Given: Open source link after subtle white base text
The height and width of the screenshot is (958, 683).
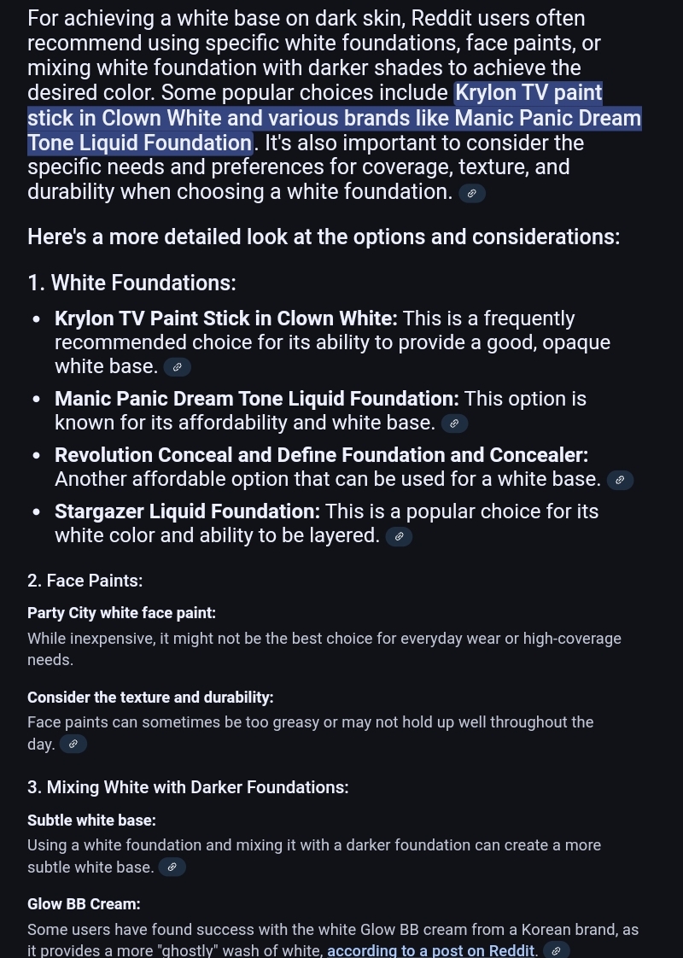Looking at the screenshot, I should pos(172,867).
